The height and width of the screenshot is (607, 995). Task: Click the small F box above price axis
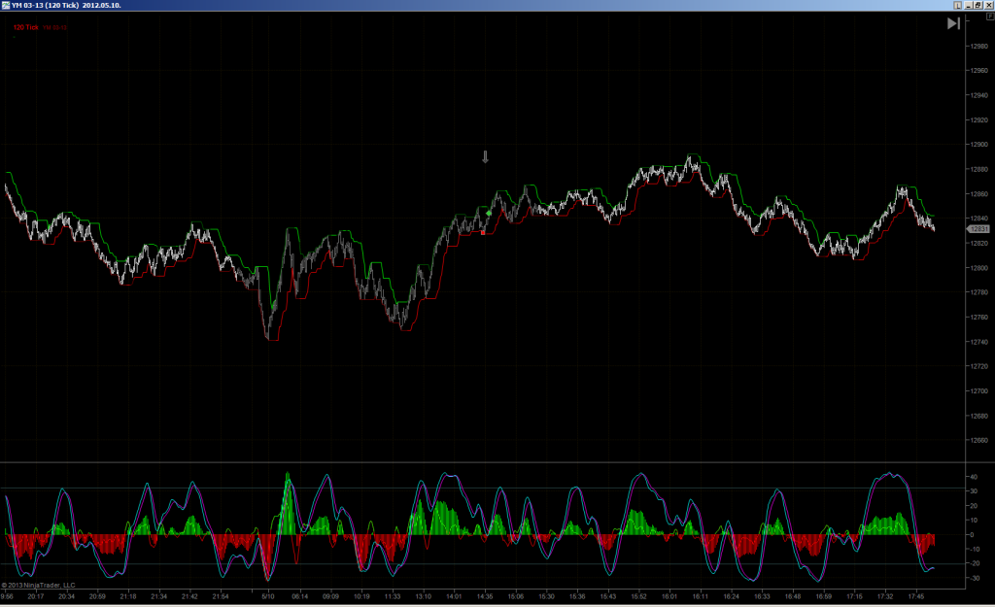click(x=990, y=17)
